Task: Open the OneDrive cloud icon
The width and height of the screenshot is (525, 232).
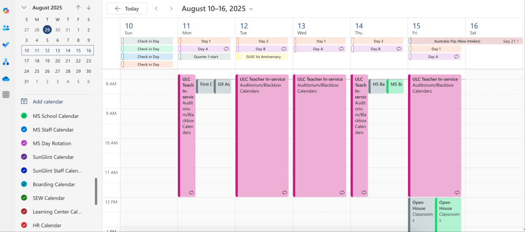Action: [6, 78]
